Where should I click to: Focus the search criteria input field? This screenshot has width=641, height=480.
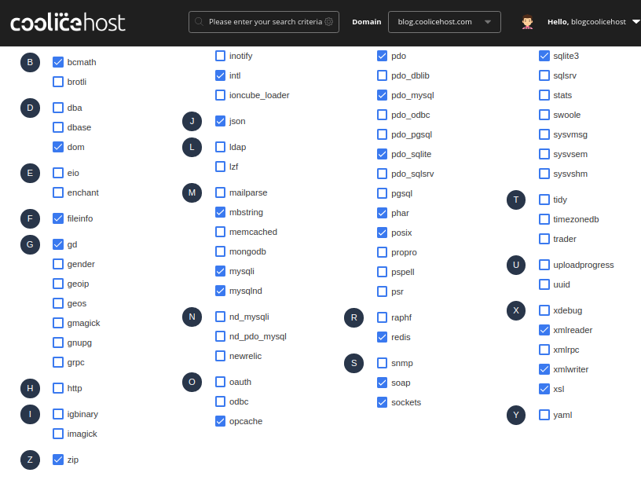[264, 22]
